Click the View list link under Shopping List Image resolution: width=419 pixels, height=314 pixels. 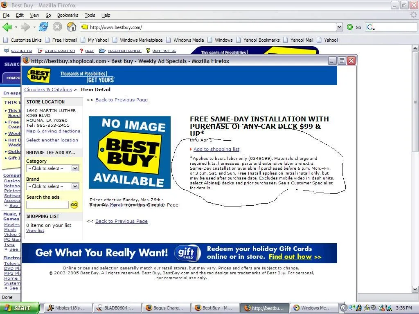35,231
